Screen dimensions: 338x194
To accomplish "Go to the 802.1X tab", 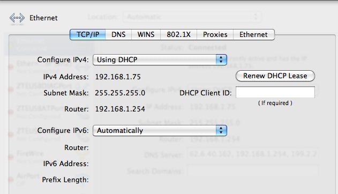I will [178, 34].
